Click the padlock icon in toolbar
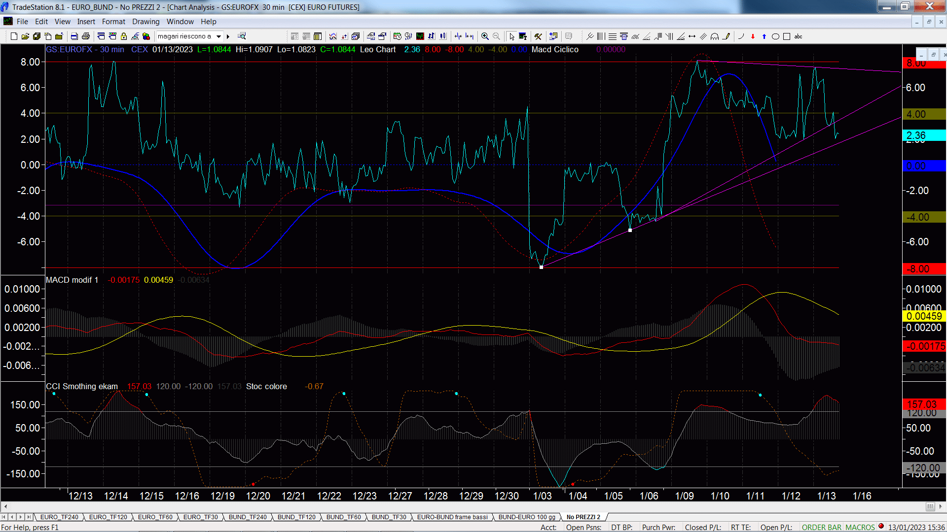Image resolution: width=947 pixels, height=532 pixels. click(124, 36)
